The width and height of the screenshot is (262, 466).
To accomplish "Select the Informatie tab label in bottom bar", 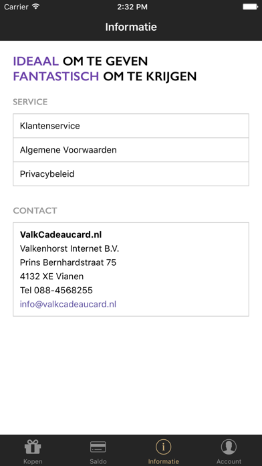I will 164,461.
